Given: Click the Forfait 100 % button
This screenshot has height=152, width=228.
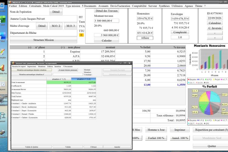Looking at the screenshot, I should click(x=156, y=138).
